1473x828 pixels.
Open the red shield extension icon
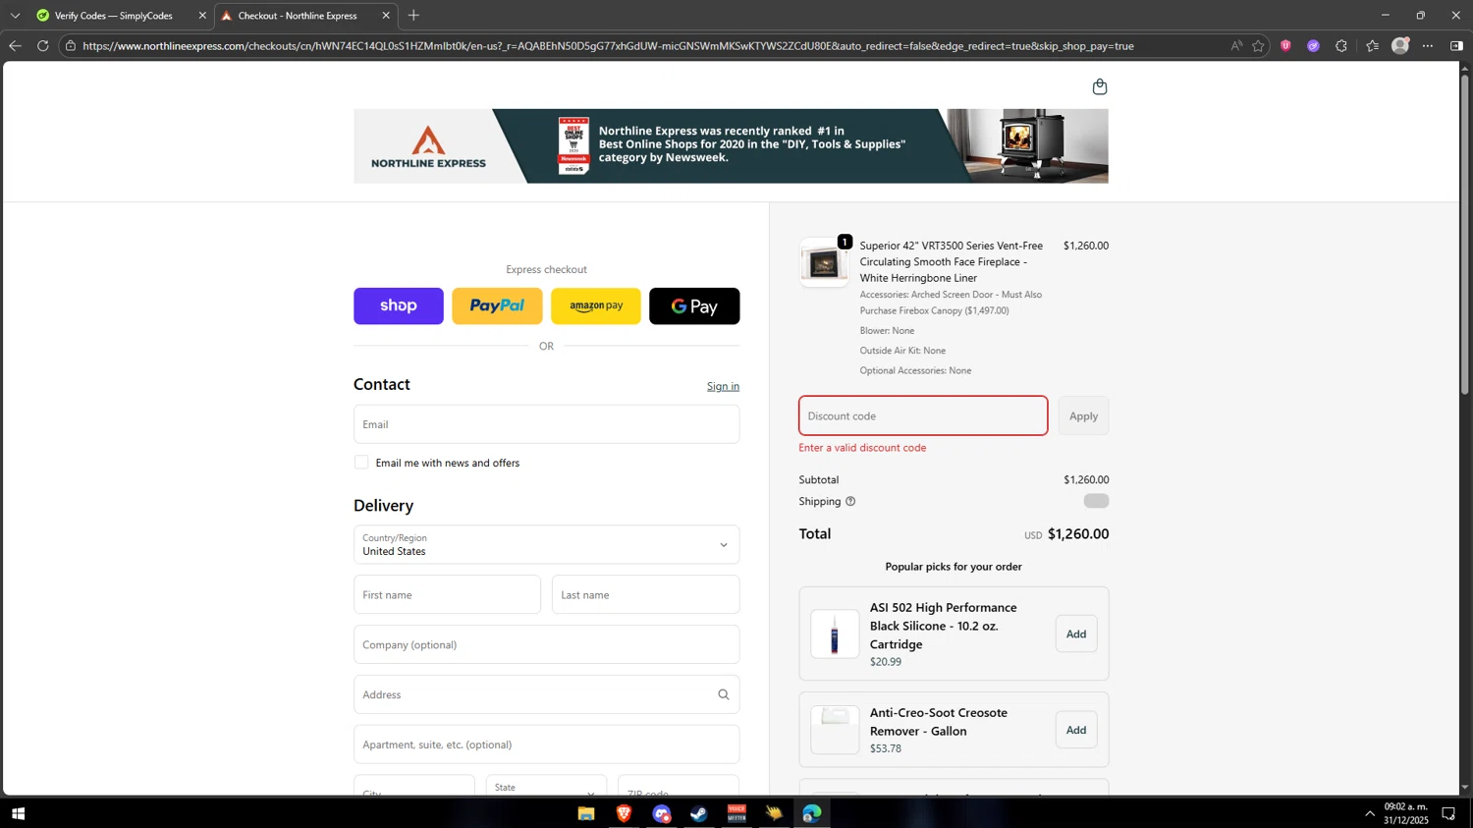coord(1285,45)
